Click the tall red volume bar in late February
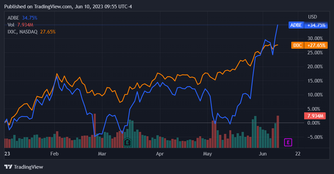The image size is (334, 174). [x=95, y=131]
